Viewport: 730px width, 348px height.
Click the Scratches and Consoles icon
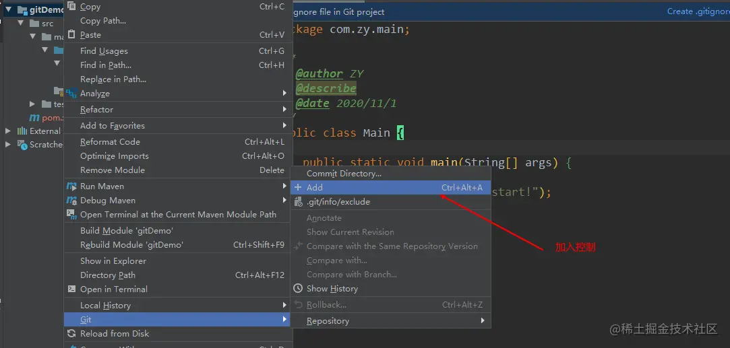(22, 145)
